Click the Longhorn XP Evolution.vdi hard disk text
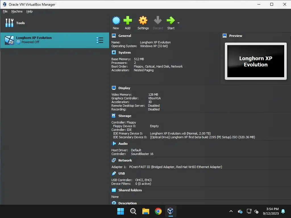 click(180, 133)
